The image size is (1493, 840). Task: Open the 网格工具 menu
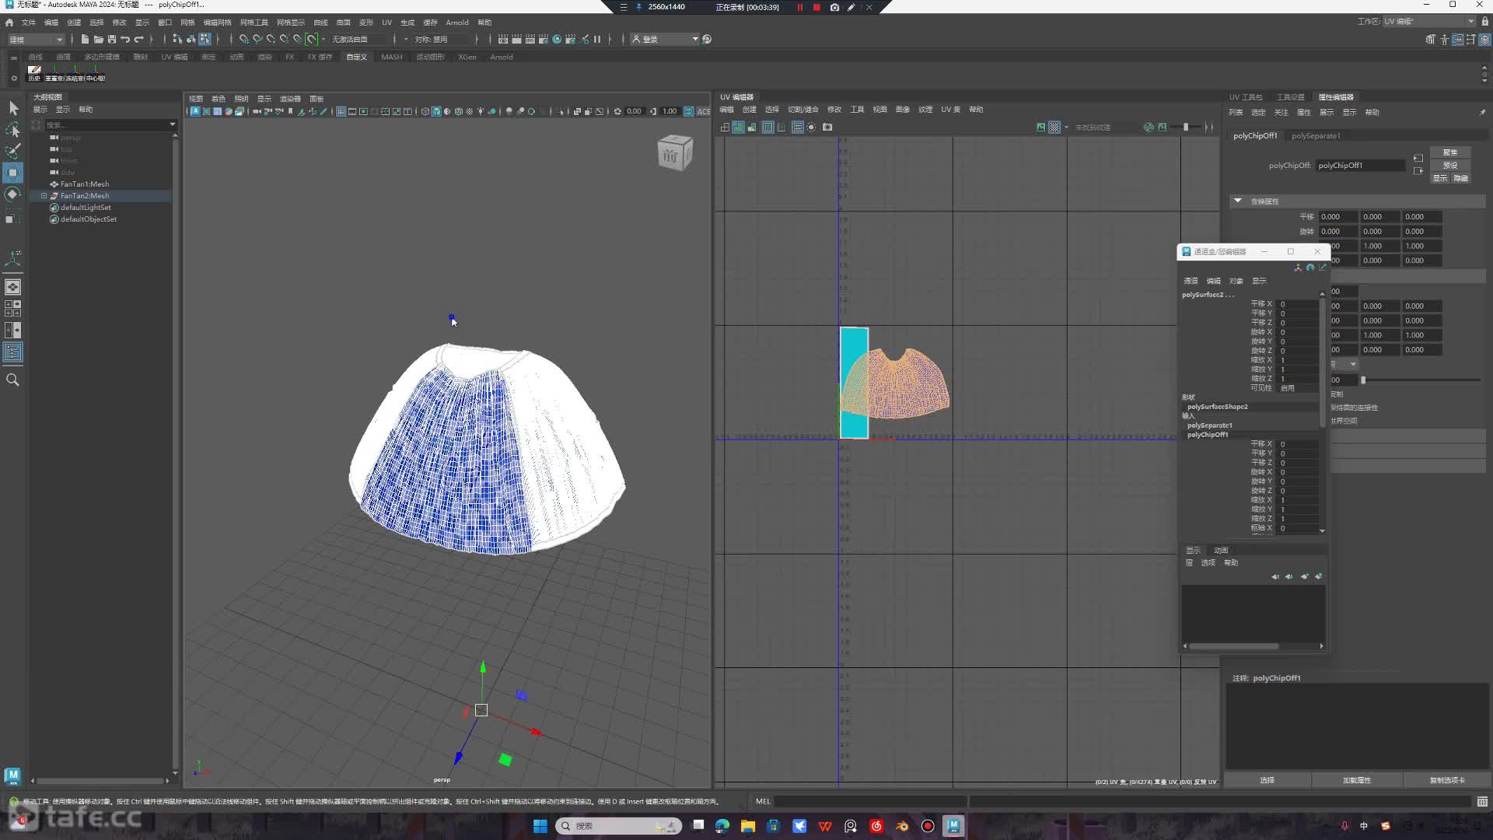coord(253,23)
